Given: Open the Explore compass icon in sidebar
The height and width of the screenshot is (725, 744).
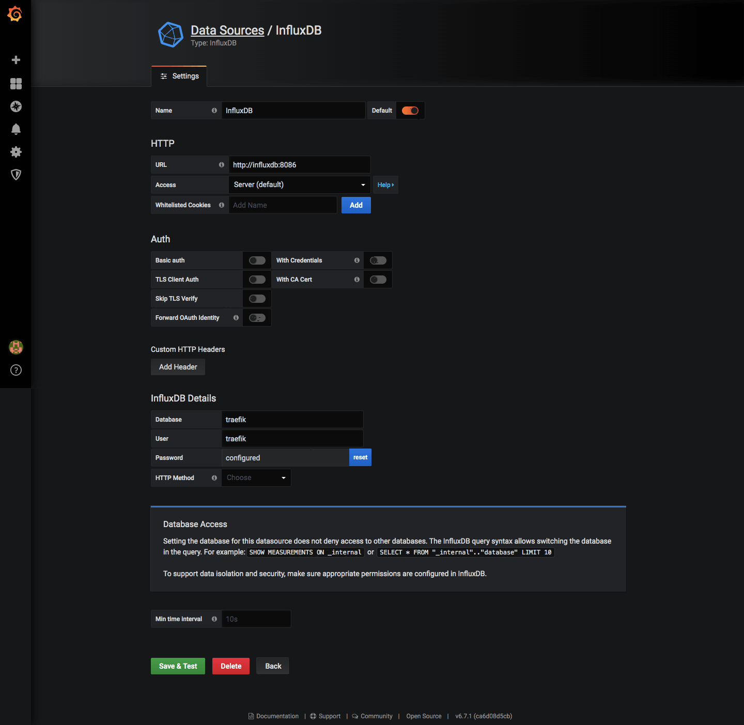Looking at the screenshot, I should tap(16, 106).
